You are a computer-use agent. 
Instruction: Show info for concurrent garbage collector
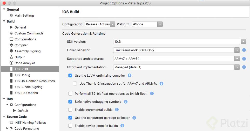pos(134,118)
